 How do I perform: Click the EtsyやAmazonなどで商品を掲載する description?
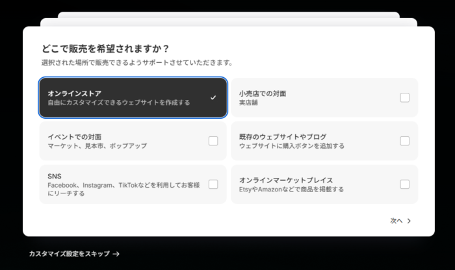[291, 190]
